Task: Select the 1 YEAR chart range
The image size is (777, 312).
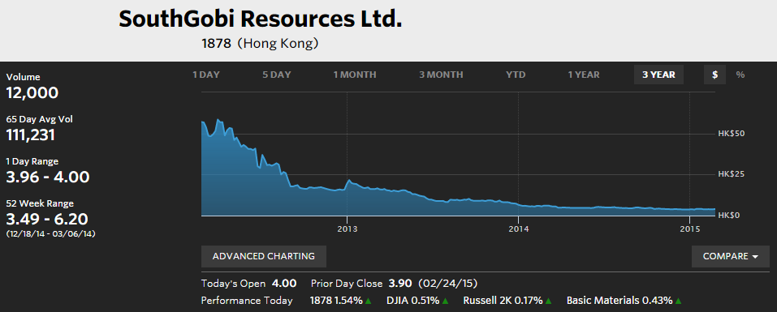Action: [584, 75]
